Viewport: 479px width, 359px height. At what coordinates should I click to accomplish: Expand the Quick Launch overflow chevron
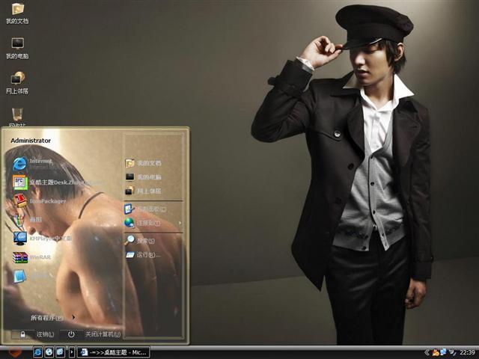[x=72, y=352]
